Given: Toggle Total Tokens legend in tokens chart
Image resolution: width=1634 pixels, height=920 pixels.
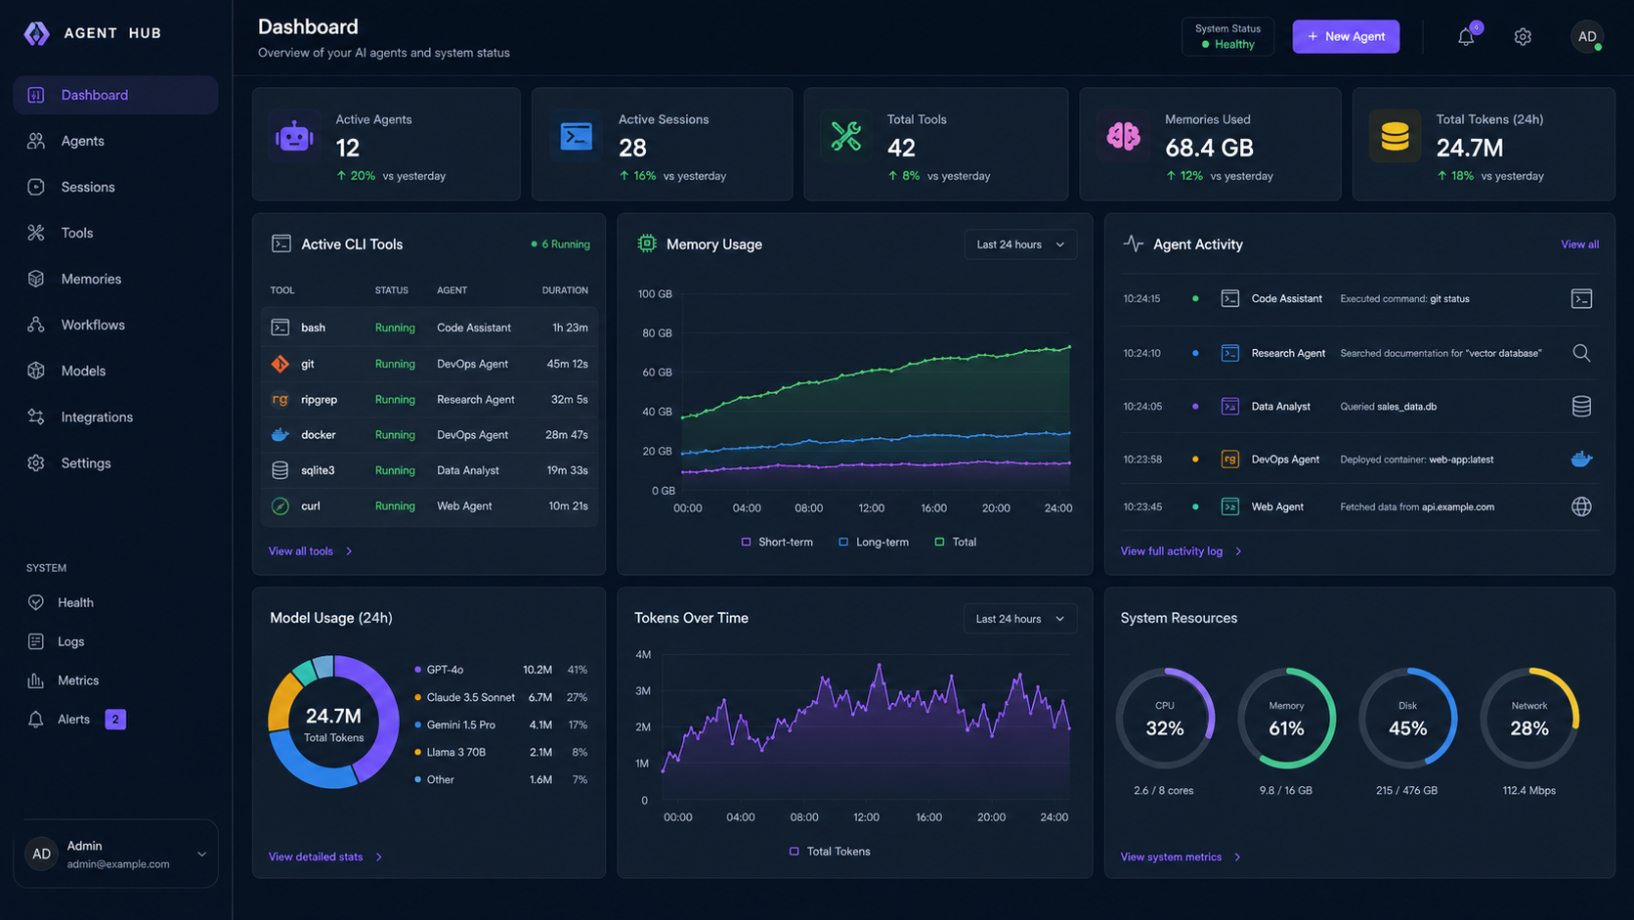Looking at the screenshot, I should point(830,852).
